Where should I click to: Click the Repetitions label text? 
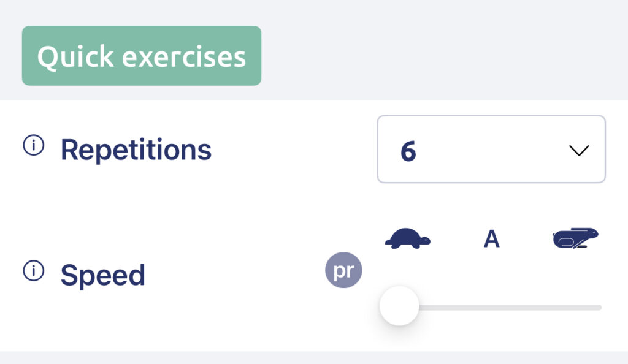click(136, 150)
